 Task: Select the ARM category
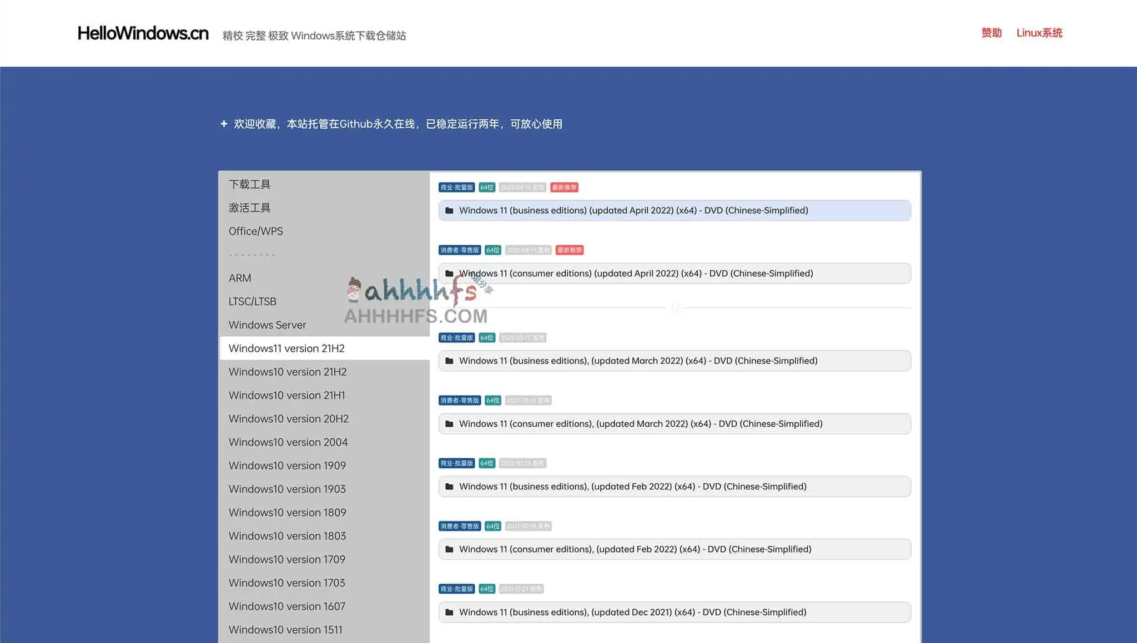[240, 277]
